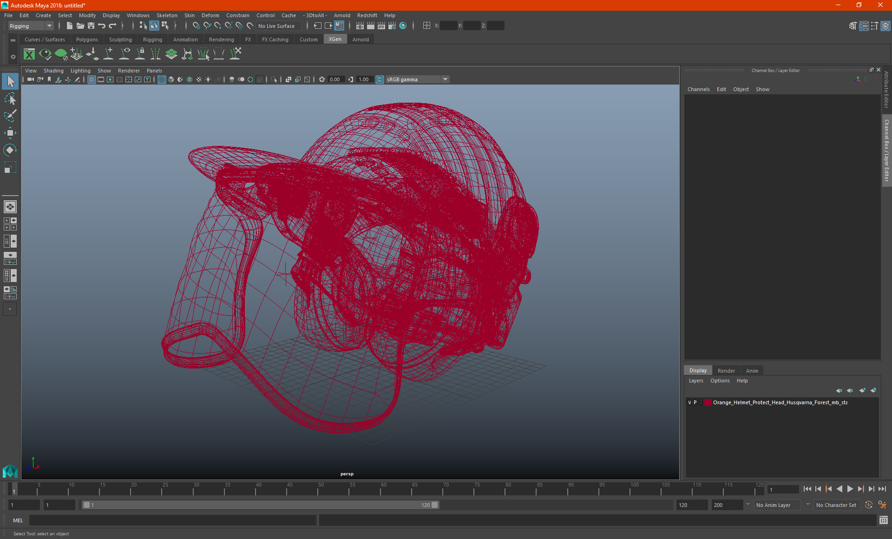892x539 pixels.
Task: Switch to the Rigging menu set dropdown
Action: point(30,26)
